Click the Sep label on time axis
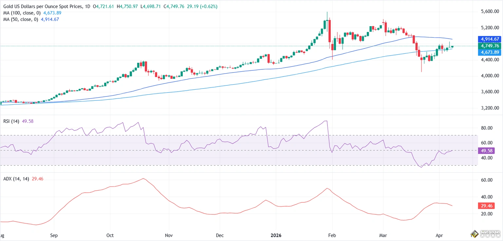This screenshot has height=241, width=503. click(x=54, y=235)
